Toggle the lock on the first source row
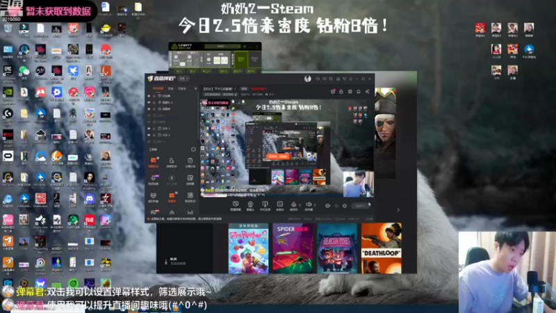 (x=154, y=96)
